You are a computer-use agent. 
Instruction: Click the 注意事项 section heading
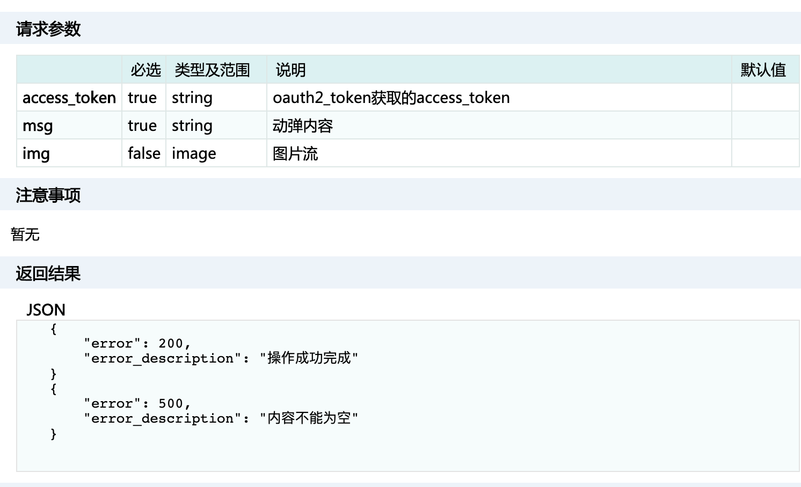click(x=48, y=195)
